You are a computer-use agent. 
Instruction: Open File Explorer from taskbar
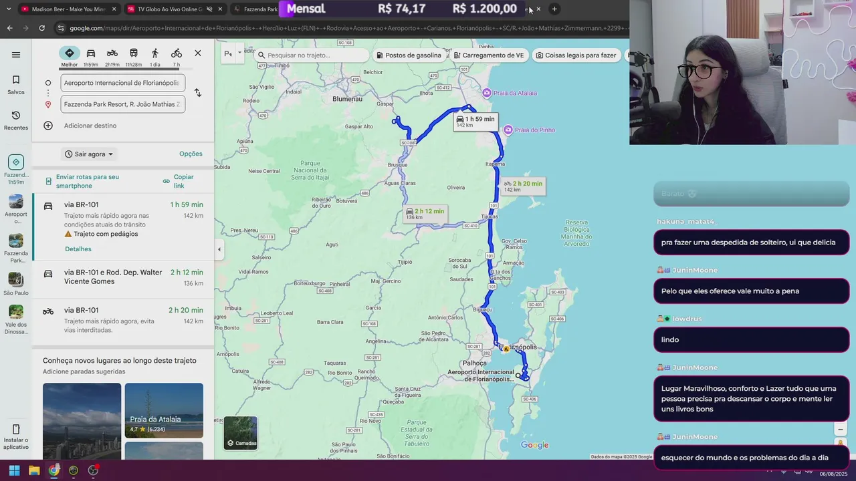[34, 470]
